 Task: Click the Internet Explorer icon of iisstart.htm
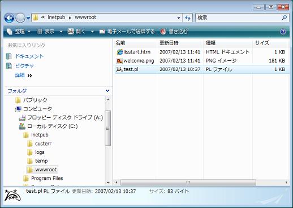(x=119, y=52)
